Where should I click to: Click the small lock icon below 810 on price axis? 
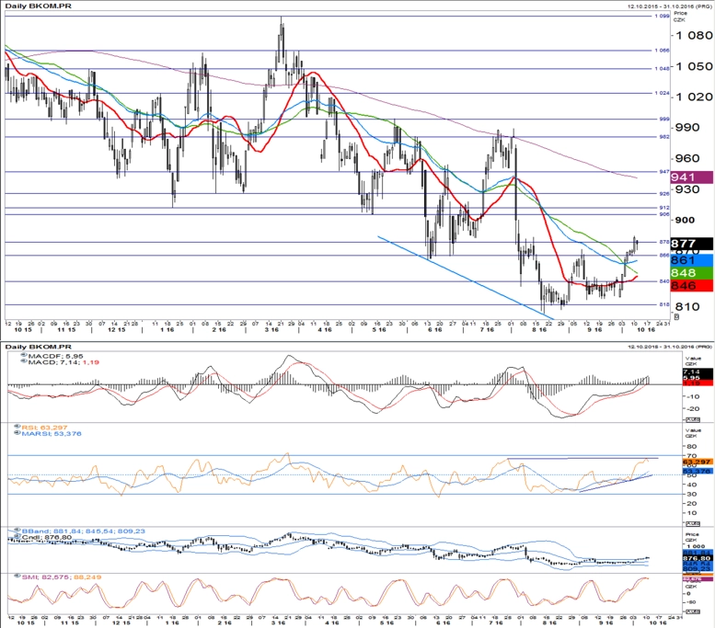coord(676,316)
